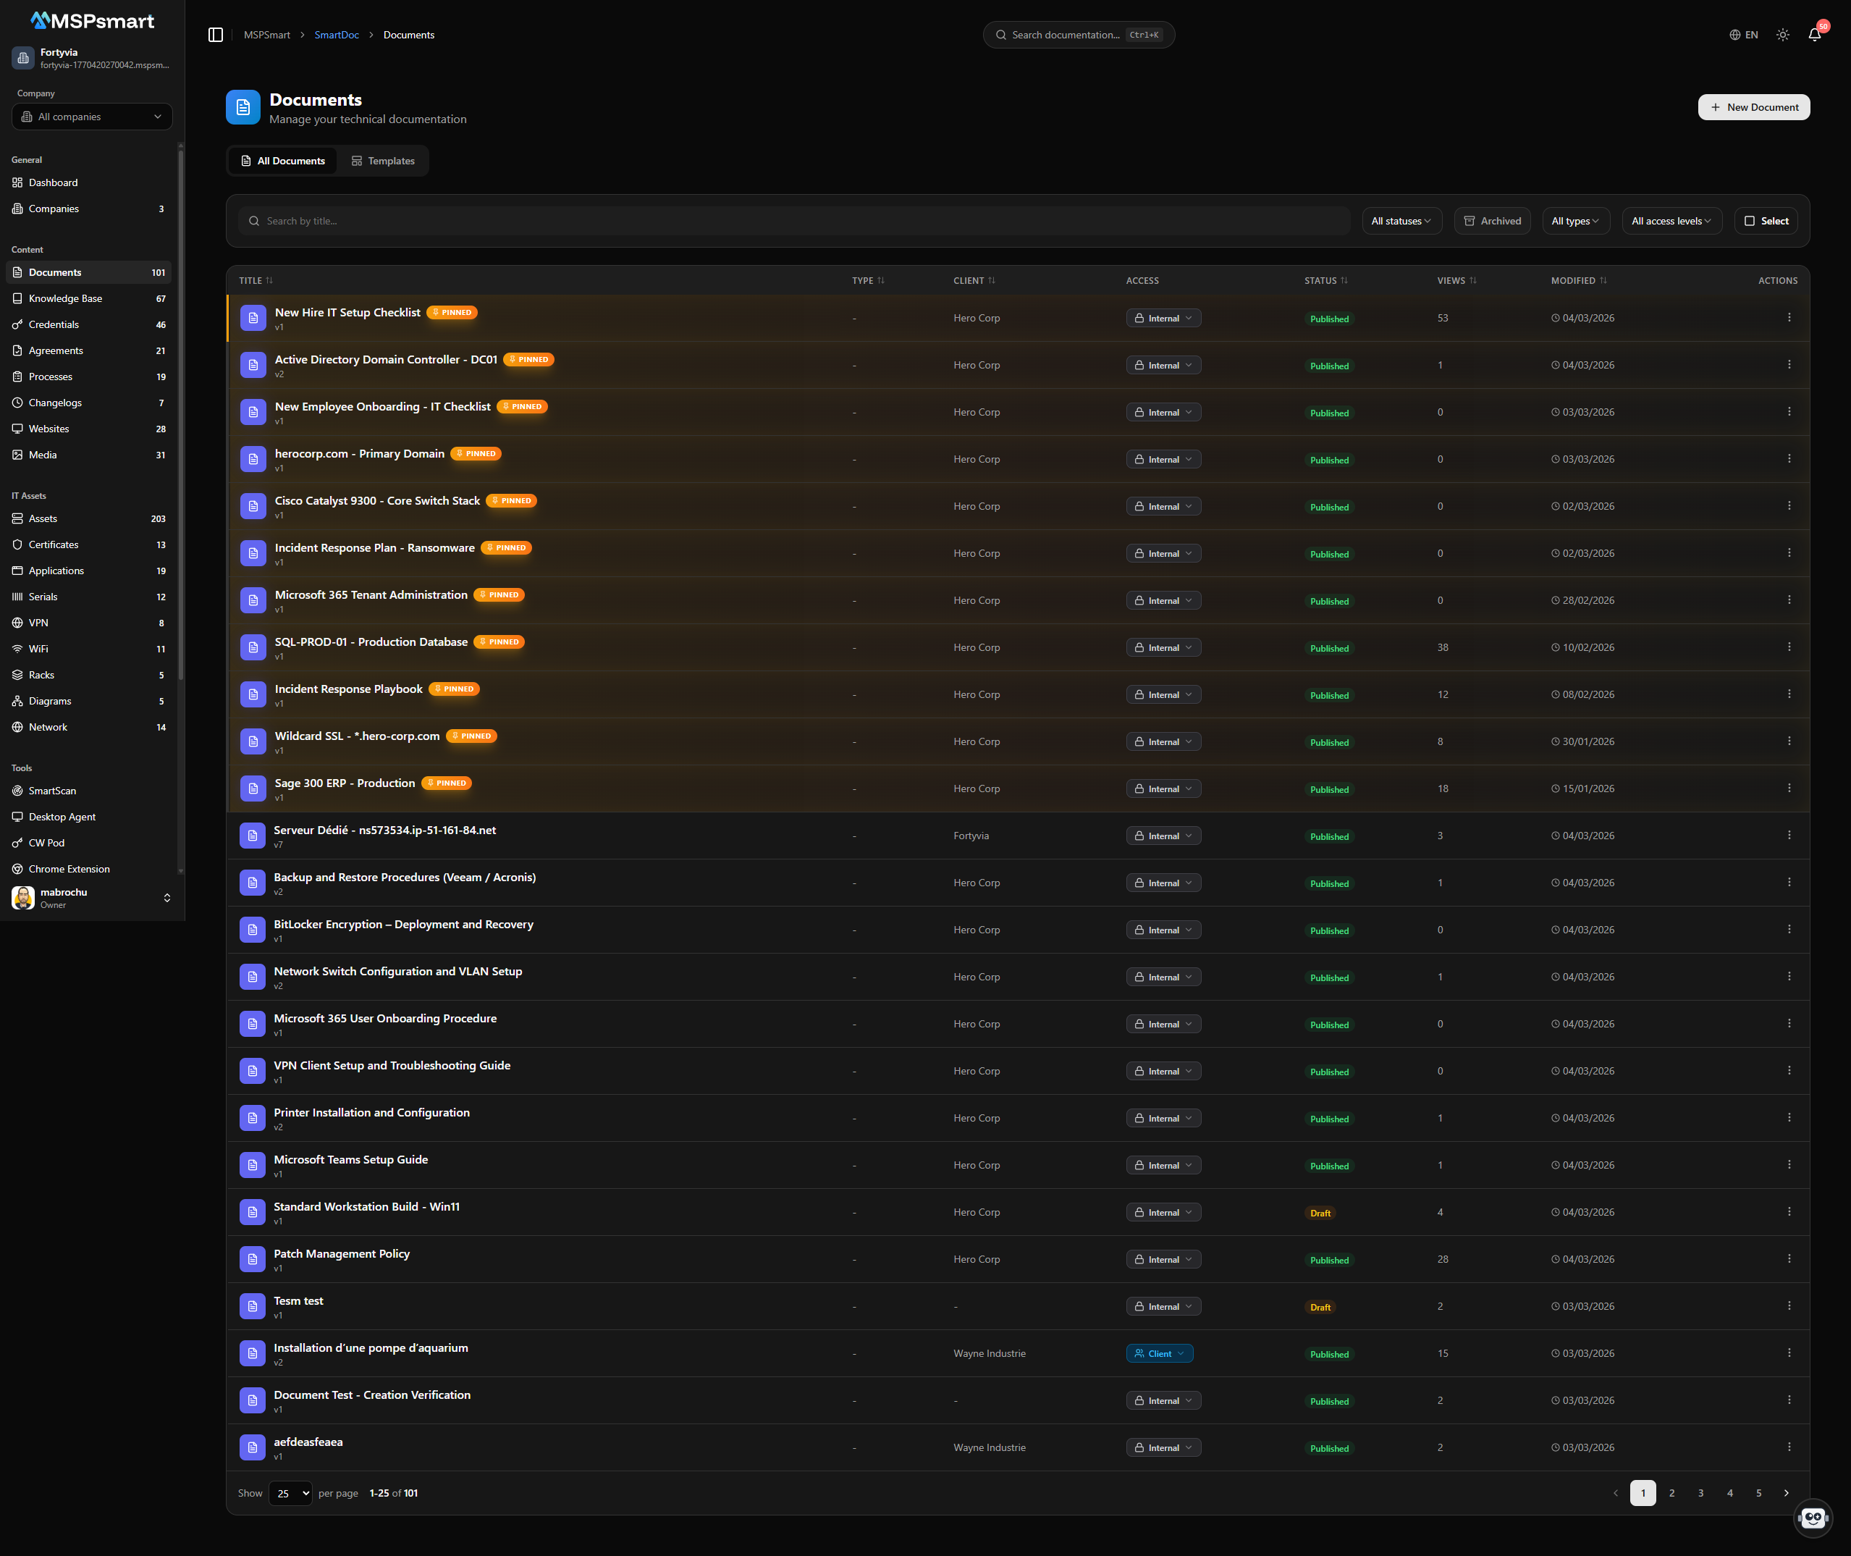Enable the Select checkbox mode
Image resolution: width=1851 pixels, height=1556 pixels.
pyautogui.click(x=1766, y=222)
